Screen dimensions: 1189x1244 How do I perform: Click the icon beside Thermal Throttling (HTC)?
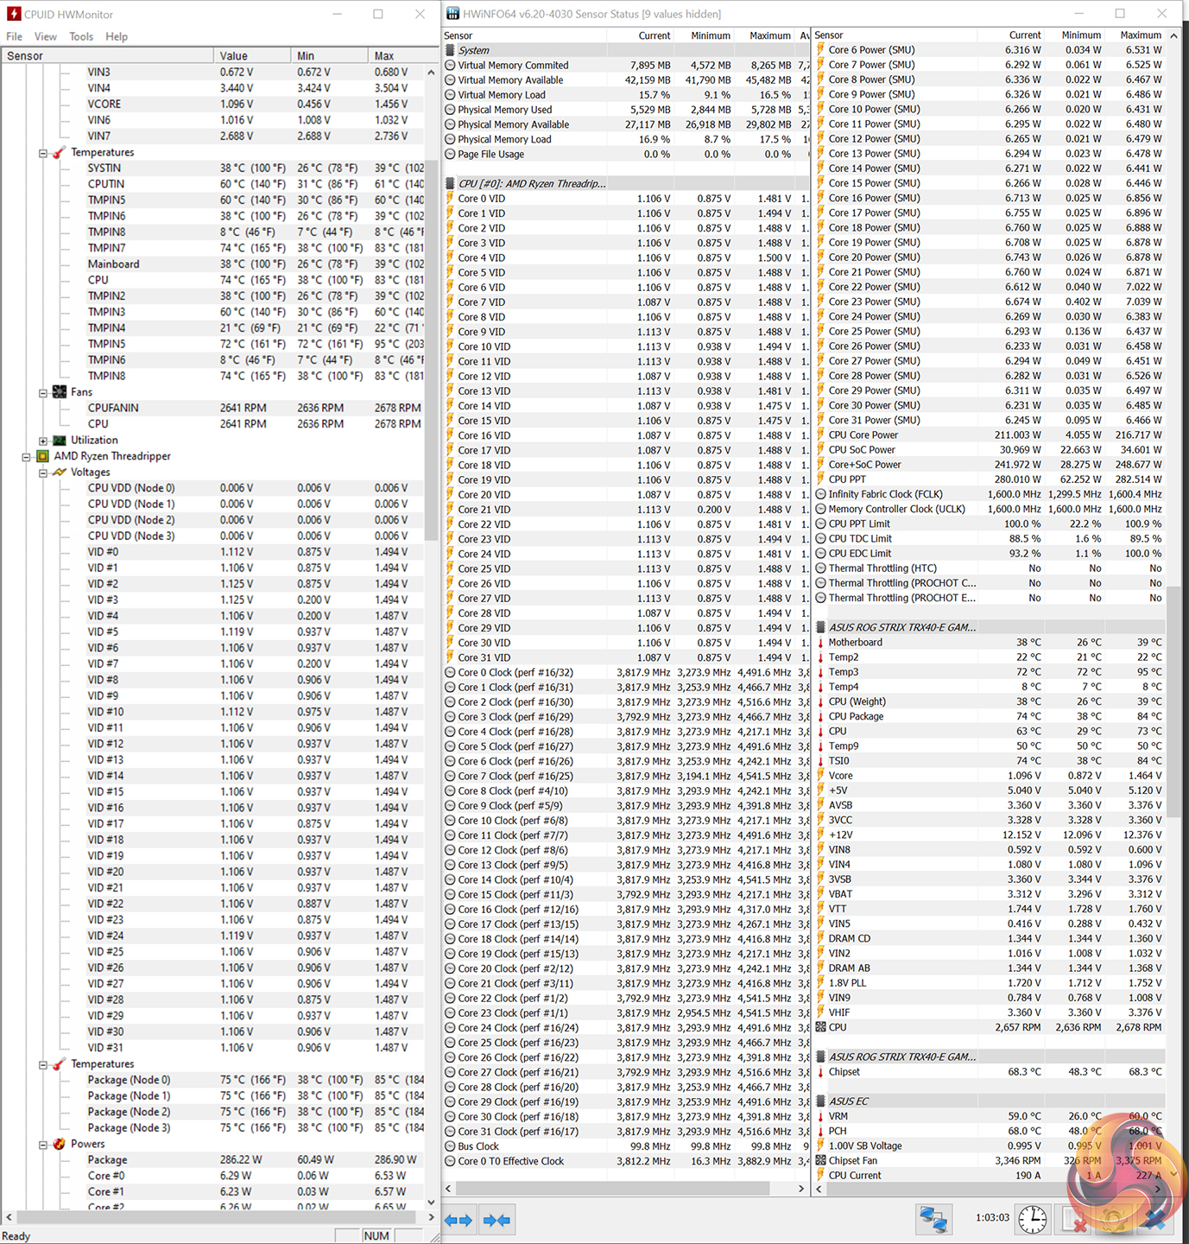[x=820, y=568]
